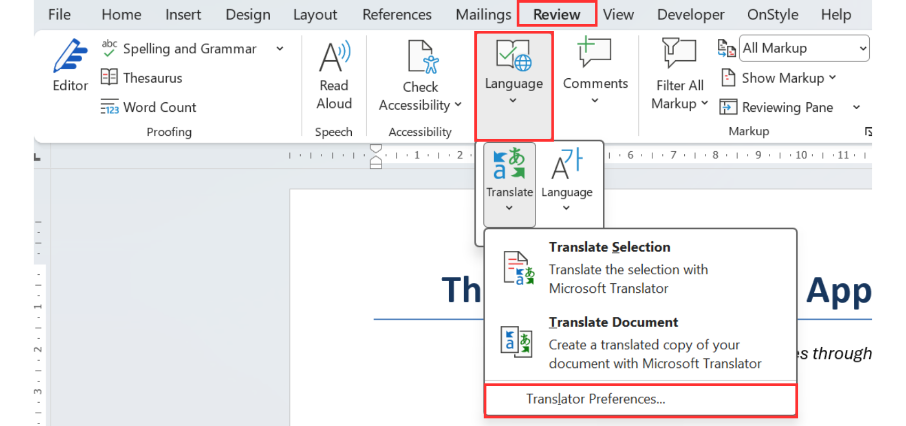Switch to the View tab
This screenshot has width=906, height=426.
click(618, 14)
